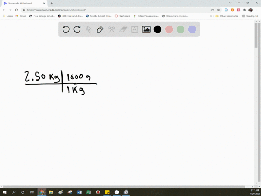Open the Chrome extensions puzzle menu
261x196 pixels.
pos(245,10)
